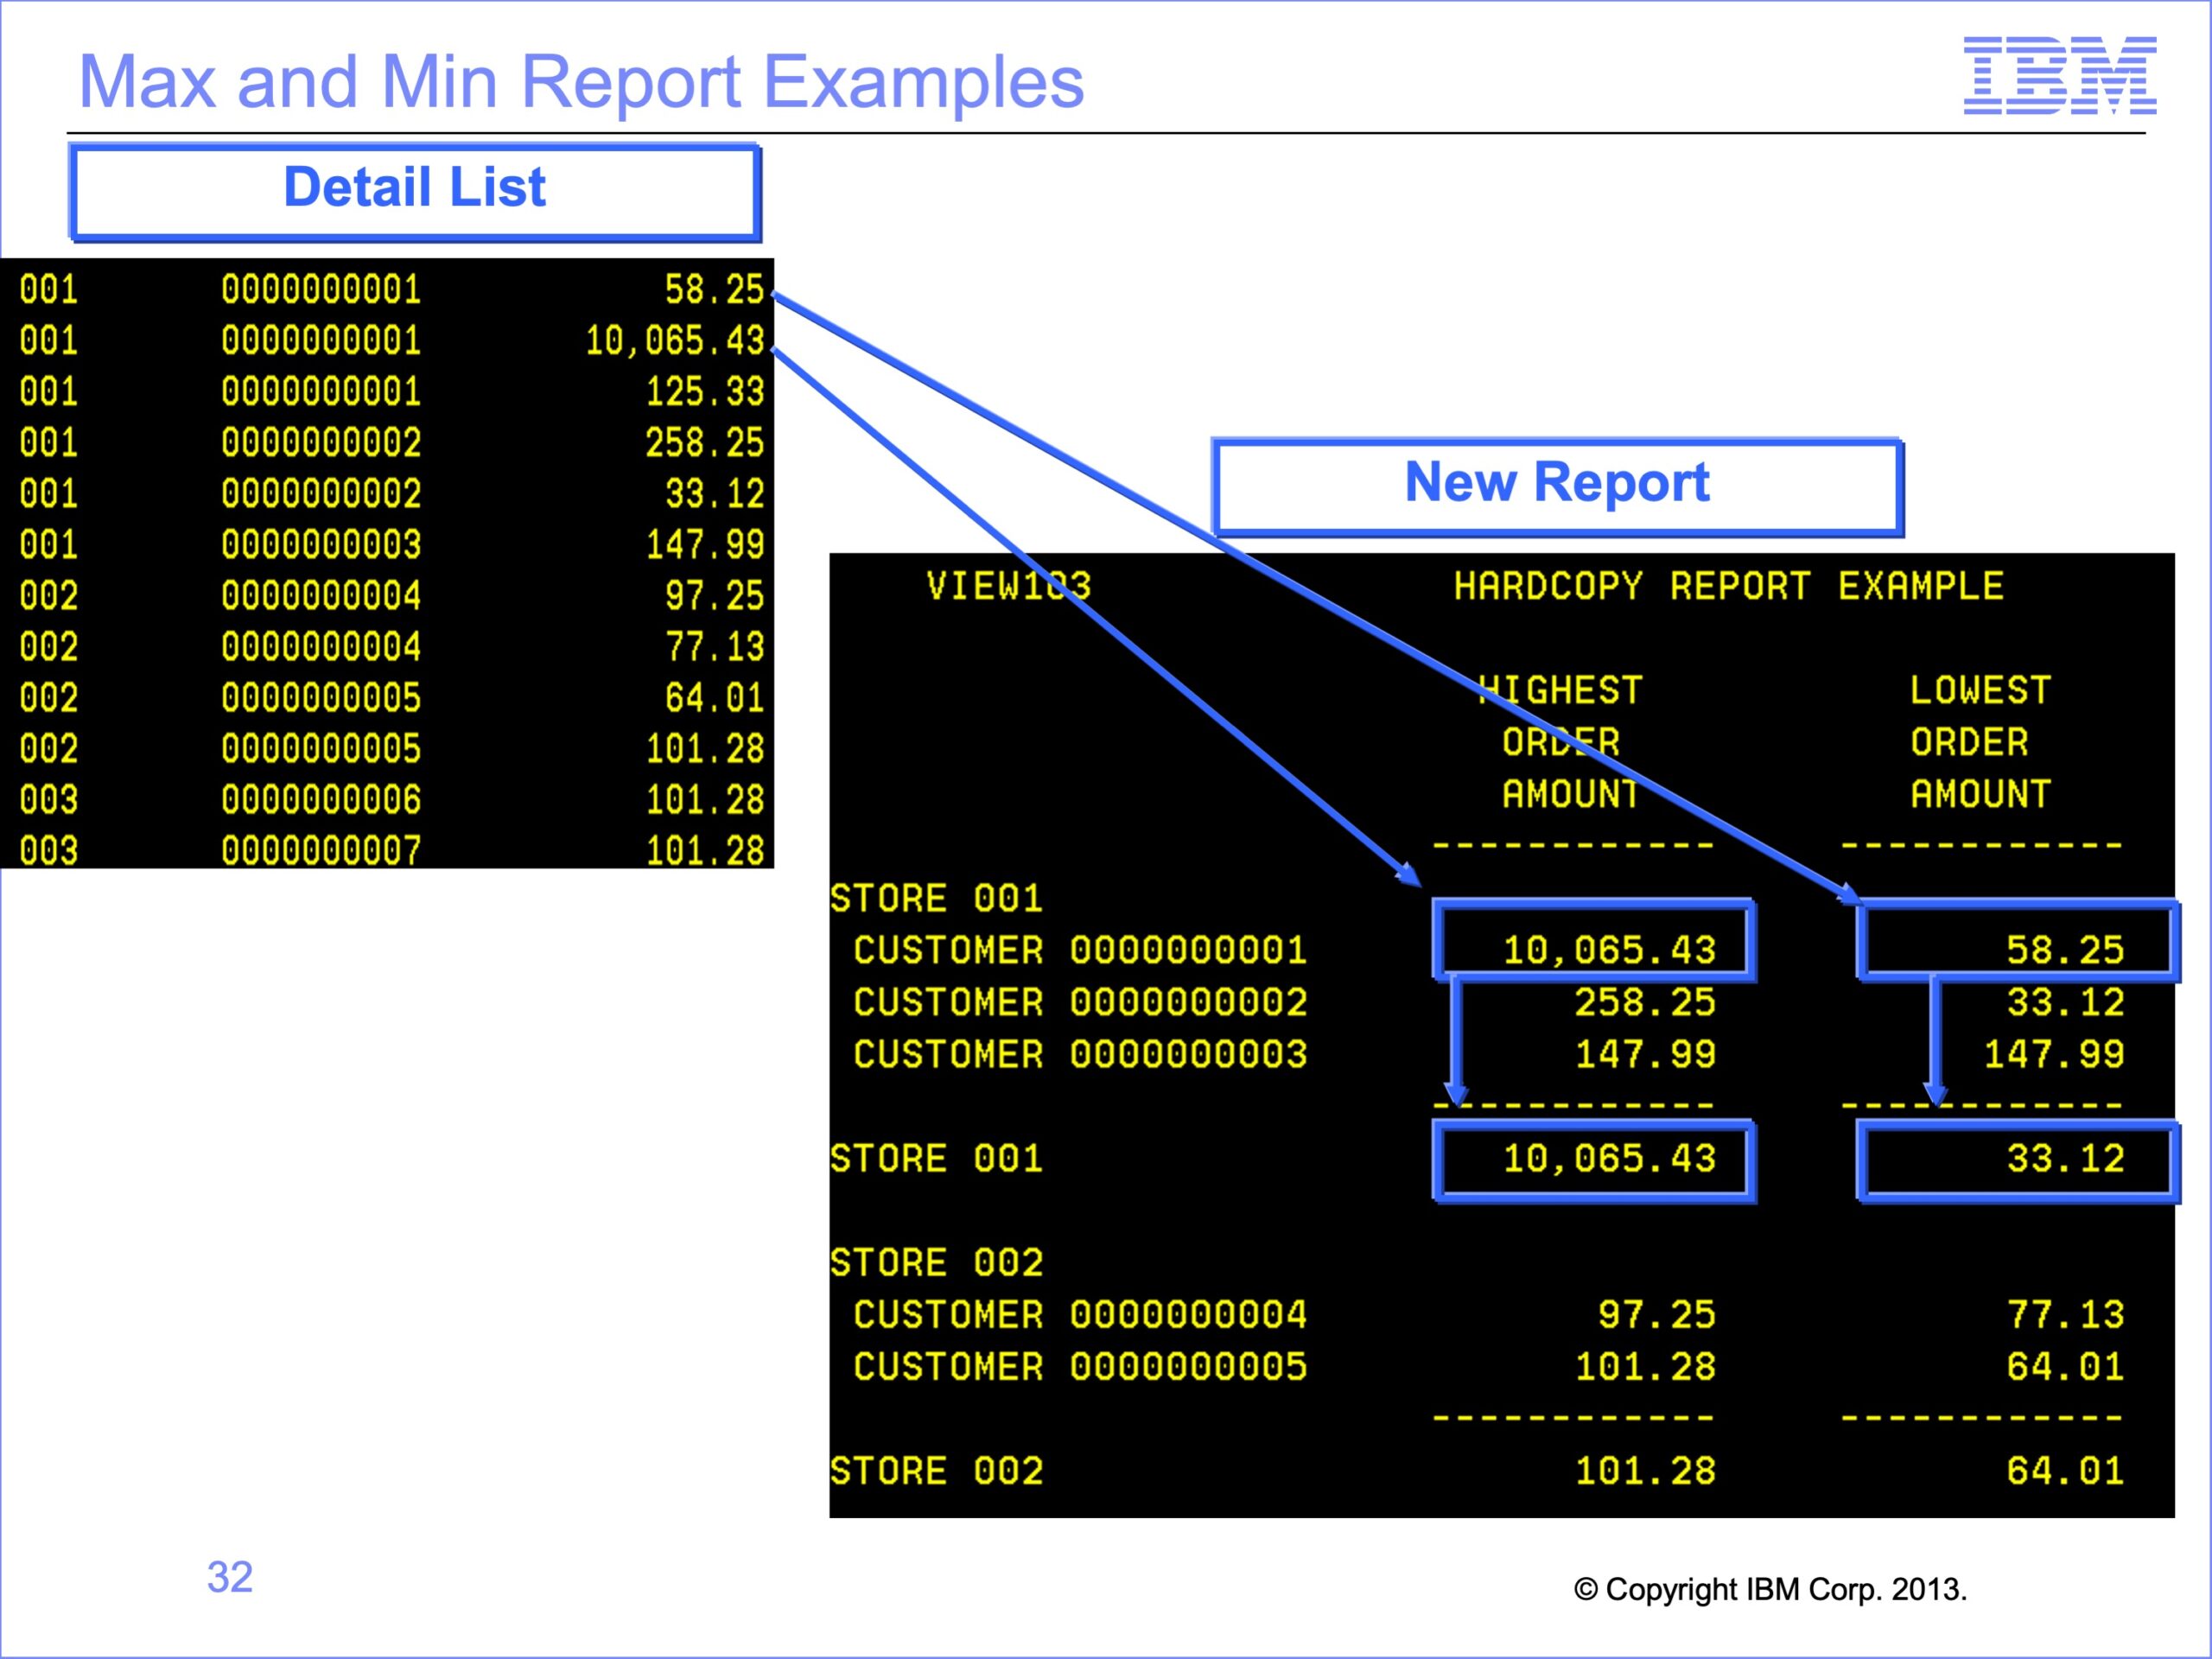The height and width of the screenshot is (1659, 2212).
Task: Click detail list customer 0000000006
Action: [x=321, y=800]
